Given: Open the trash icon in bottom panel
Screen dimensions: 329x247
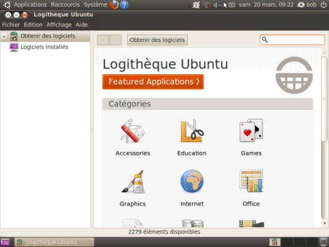Looking at the screenshot, I should tap(323, 242).
